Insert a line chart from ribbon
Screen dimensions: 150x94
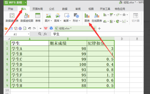(118, 15)
